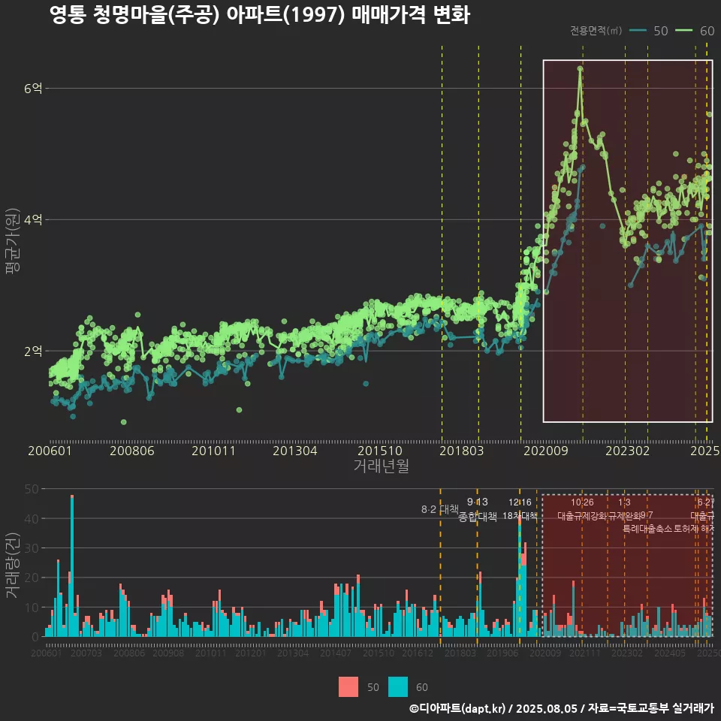Click the '201304' label on the price chart axis
Screen dimensions: 721x721
pos(294,451)
